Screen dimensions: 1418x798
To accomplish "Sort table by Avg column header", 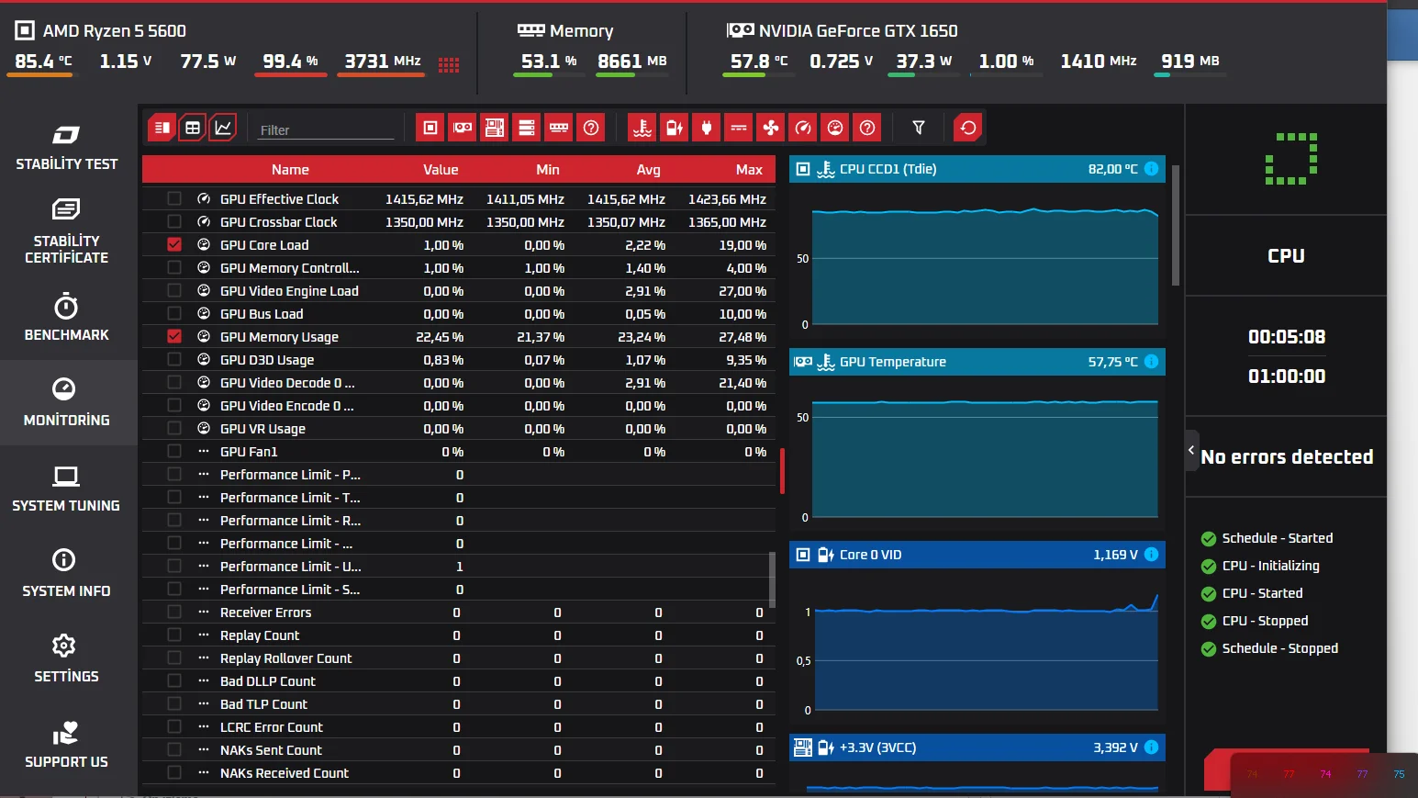I will pos(649,170).
